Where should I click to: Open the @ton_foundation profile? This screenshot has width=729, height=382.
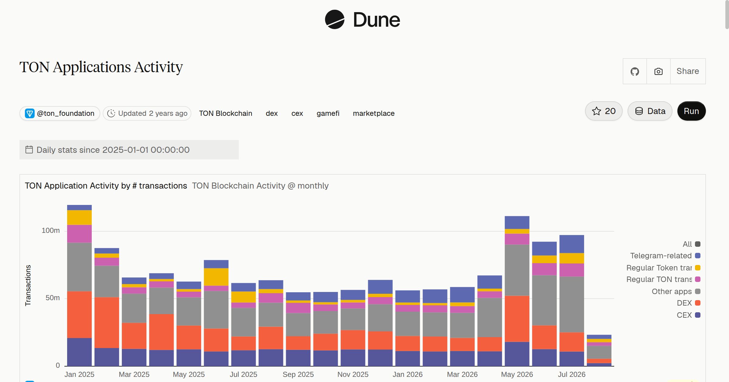coord(60,113)
